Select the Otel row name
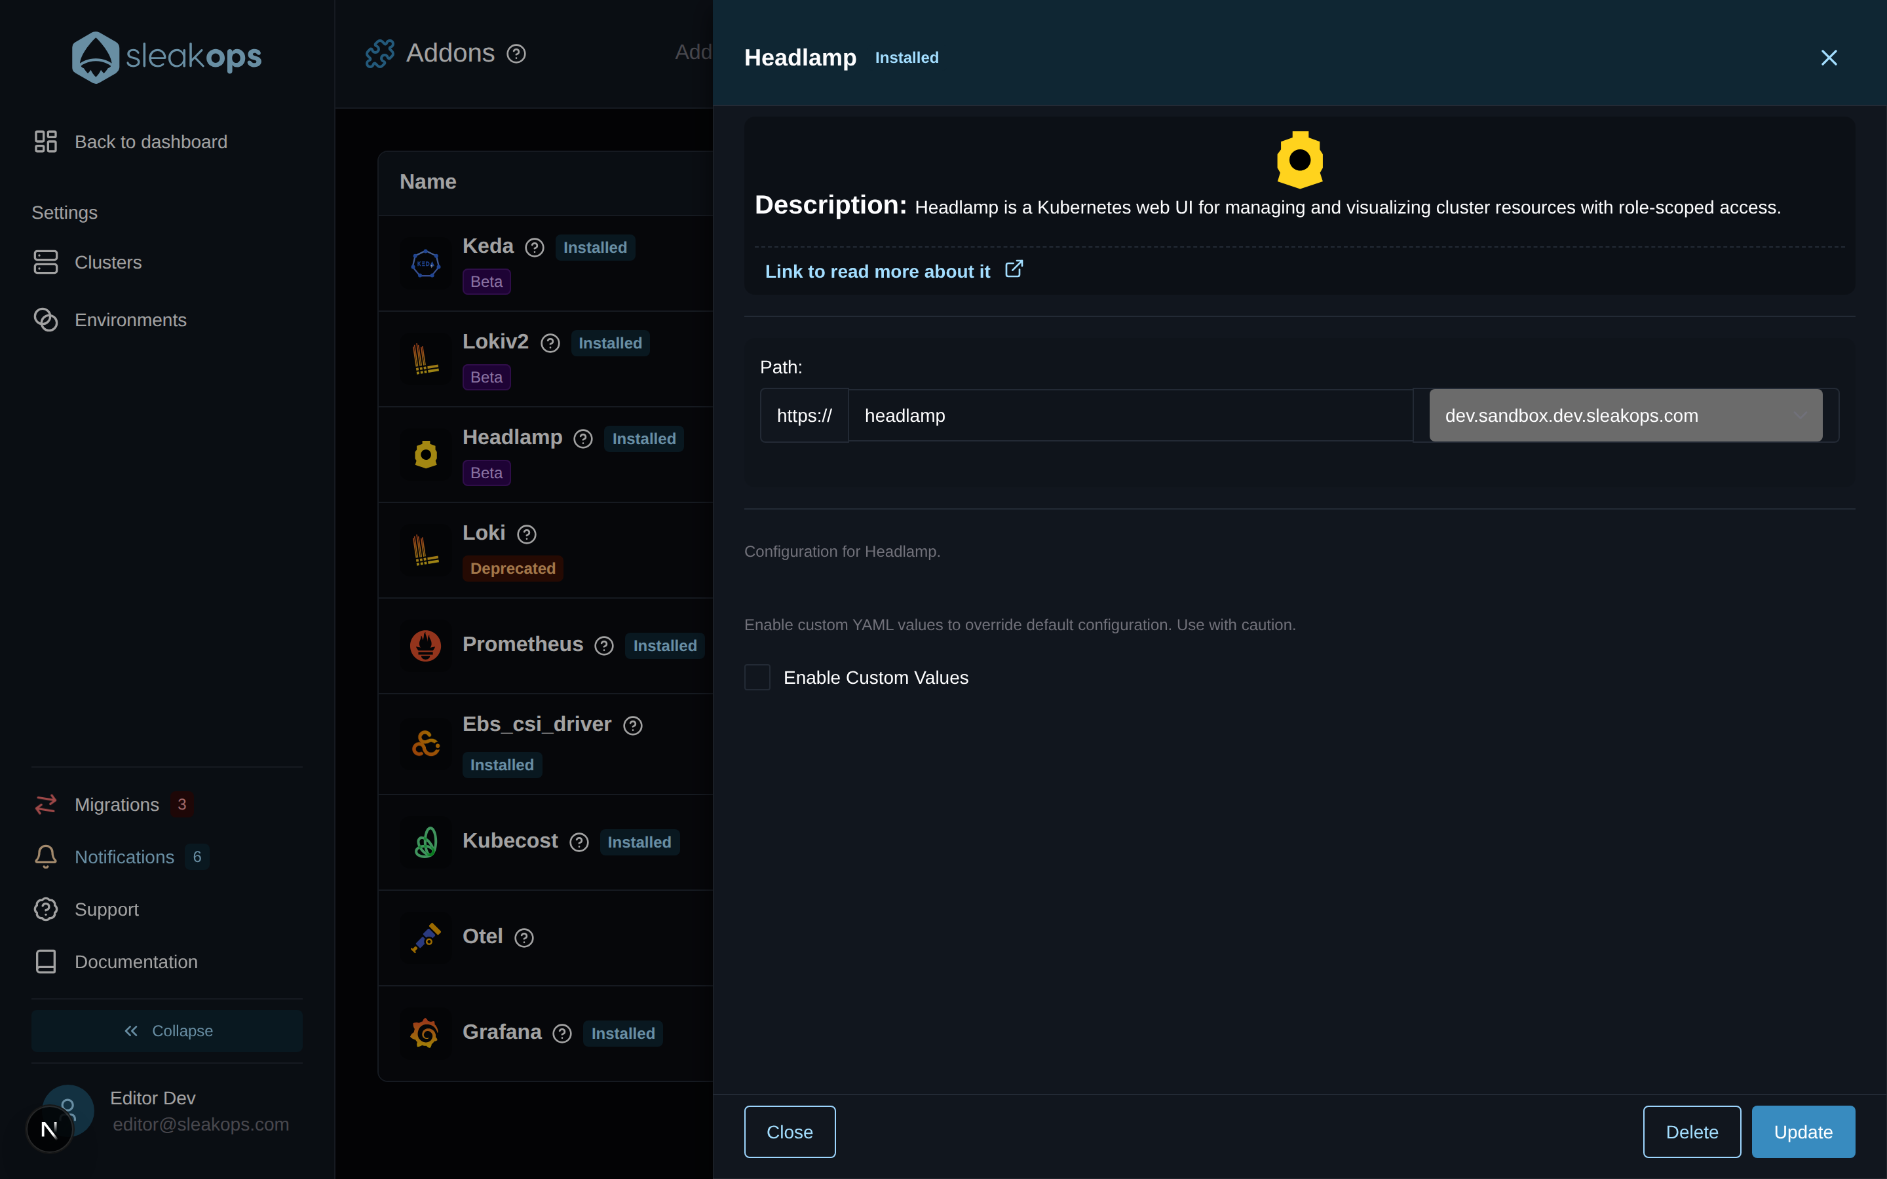Image resolution: width=1887 pixels, height=1179 pixels. click(483, 937)
